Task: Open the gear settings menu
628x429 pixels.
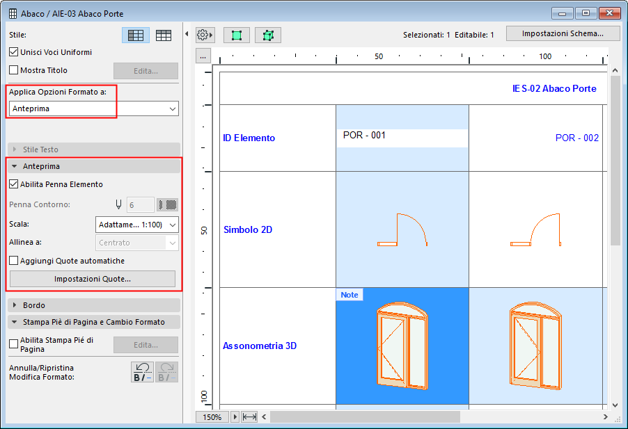Action: pos(205,35)
